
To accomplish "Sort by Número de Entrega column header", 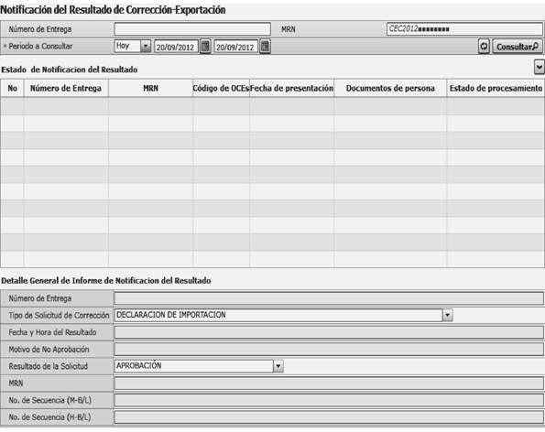I will (x=66, y=88).
